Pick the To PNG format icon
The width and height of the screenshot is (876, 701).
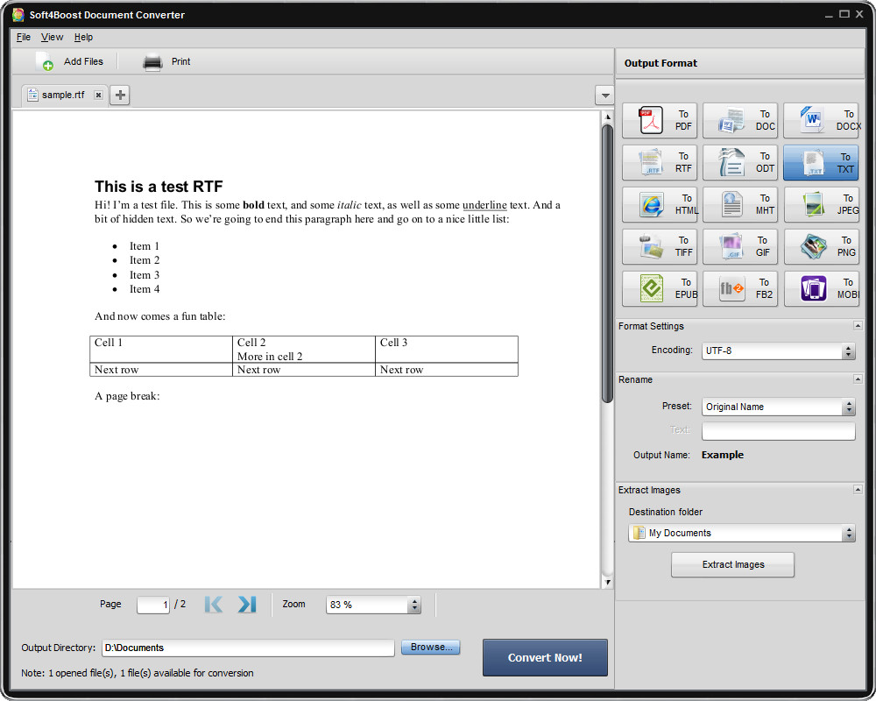tap(821, 246)
